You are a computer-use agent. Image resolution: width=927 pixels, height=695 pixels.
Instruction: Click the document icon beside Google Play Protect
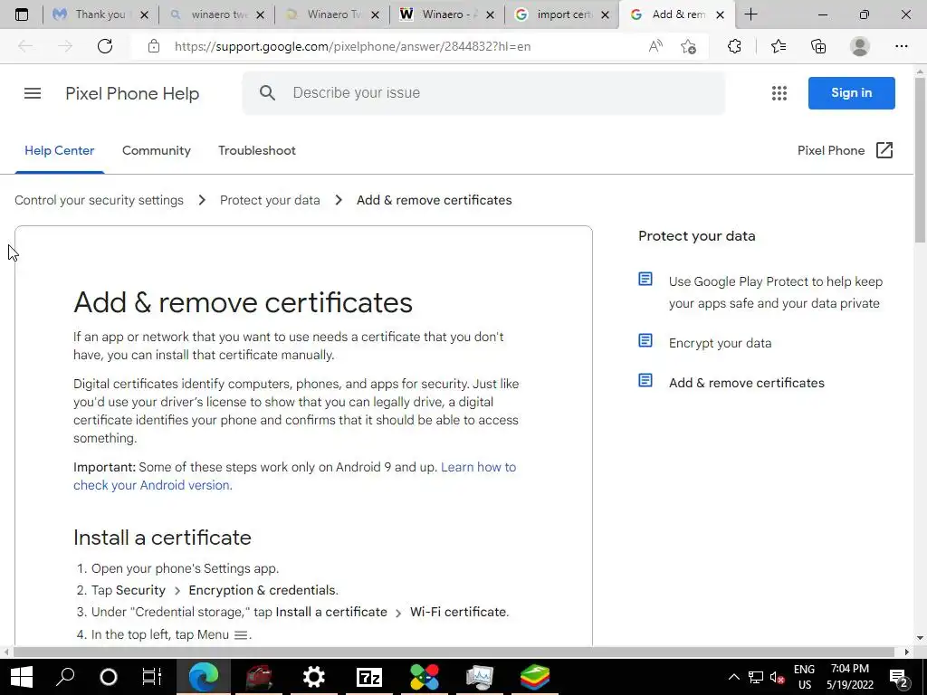(645, 279)
